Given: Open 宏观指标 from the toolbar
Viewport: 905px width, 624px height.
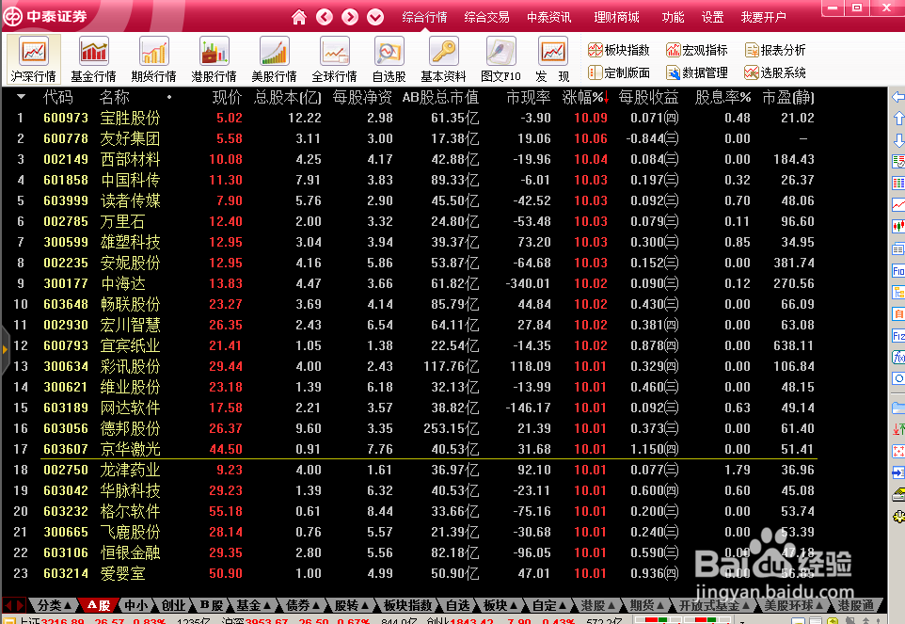Looking at the screenshot, I should pos(697,50).
